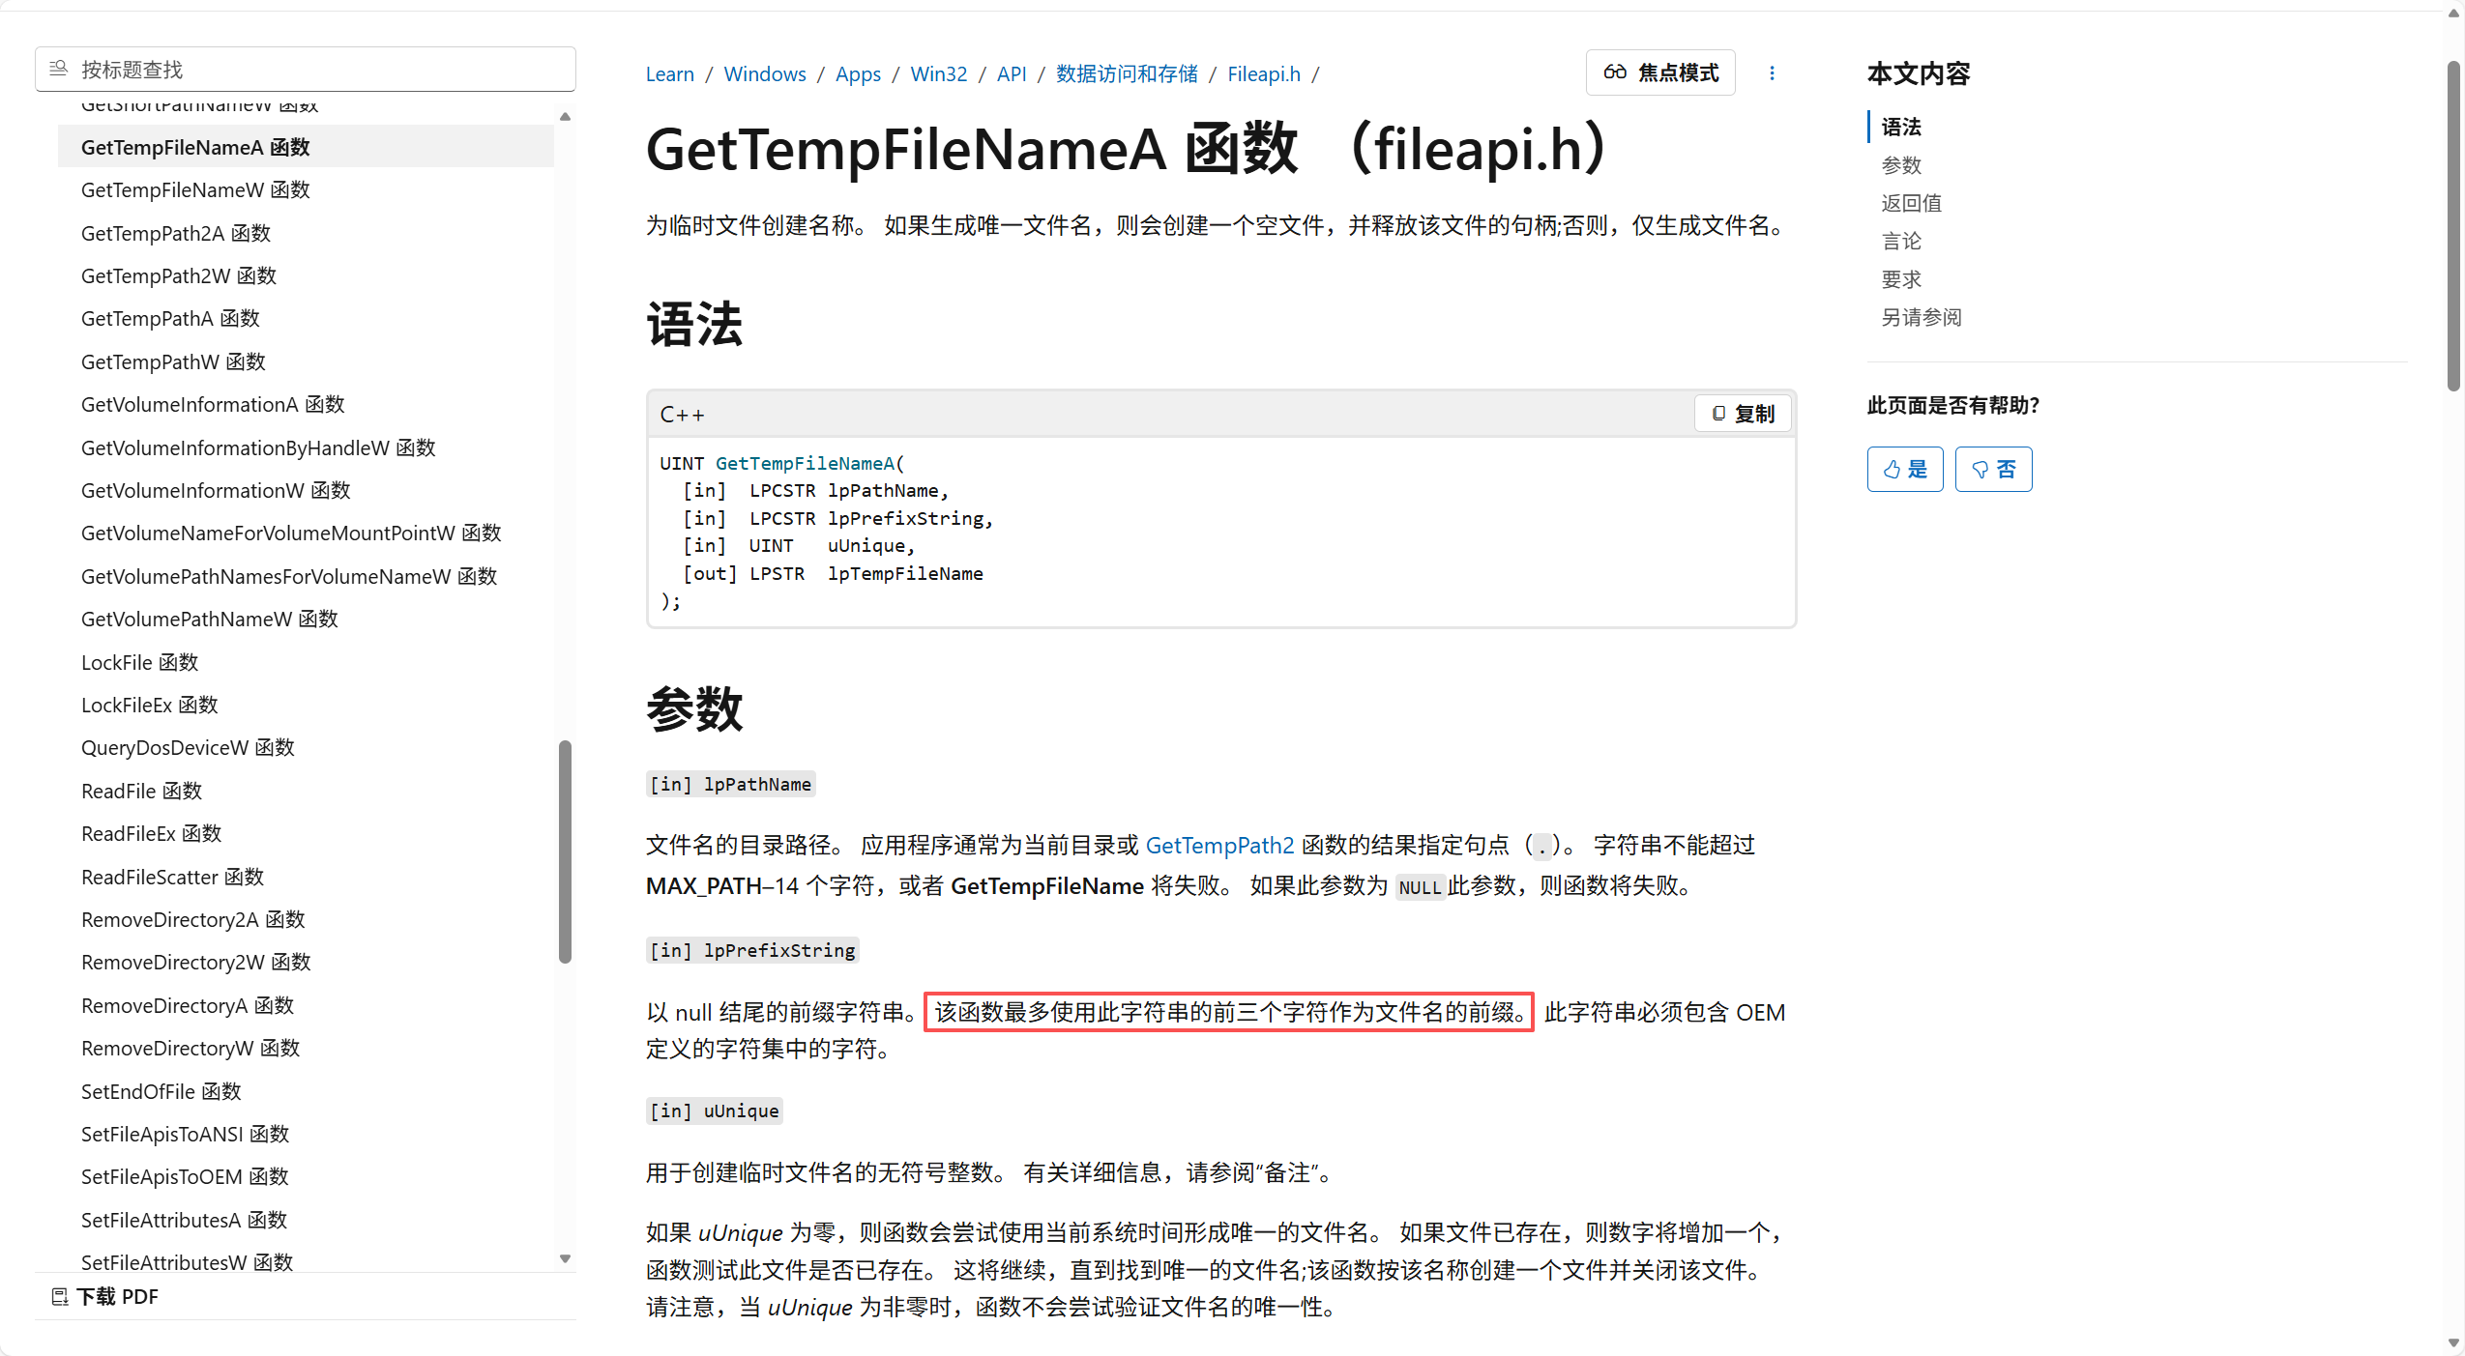This screenshot has height=1356, width=2465.
Task: Navigate to Win32 breadcrumb
Action: pyautogui.click(x=938, y=74)
